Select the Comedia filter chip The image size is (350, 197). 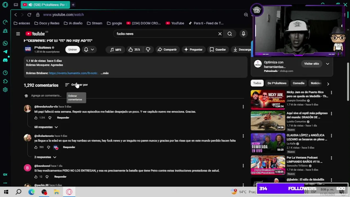click(299, 83)
